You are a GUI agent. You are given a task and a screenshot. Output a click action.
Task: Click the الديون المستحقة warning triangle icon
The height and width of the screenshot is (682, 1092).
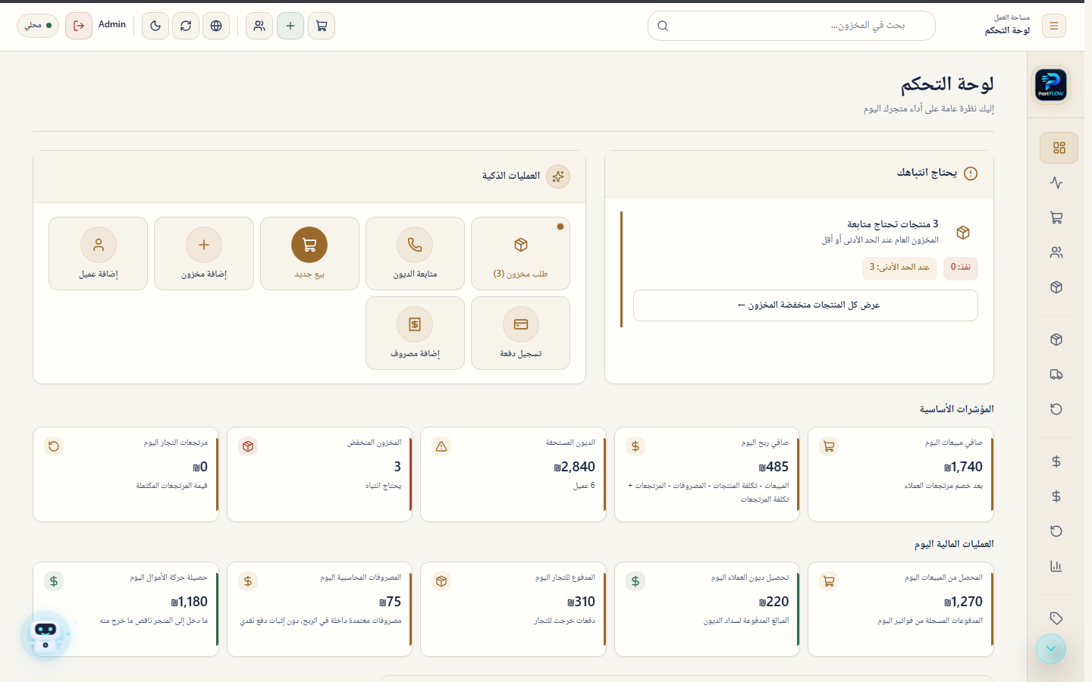point(441,446)
